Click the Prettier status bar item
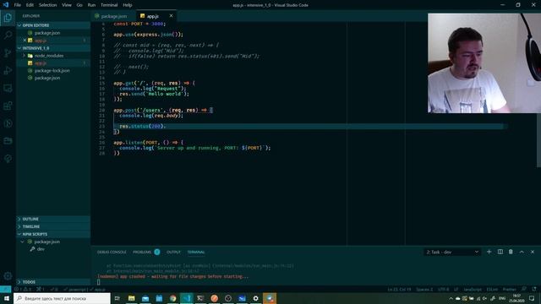 point(509,289)
